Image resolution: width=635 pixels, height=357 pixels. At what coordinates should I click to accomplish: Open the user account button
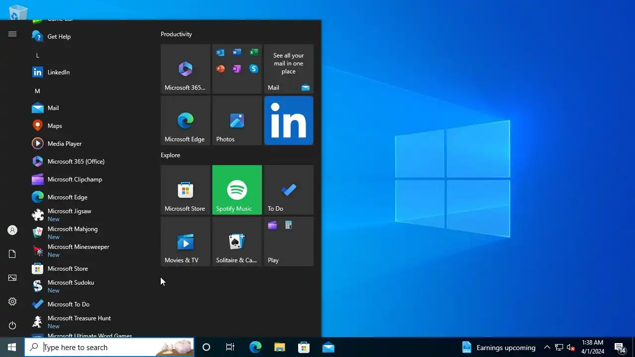coord(12,230)
